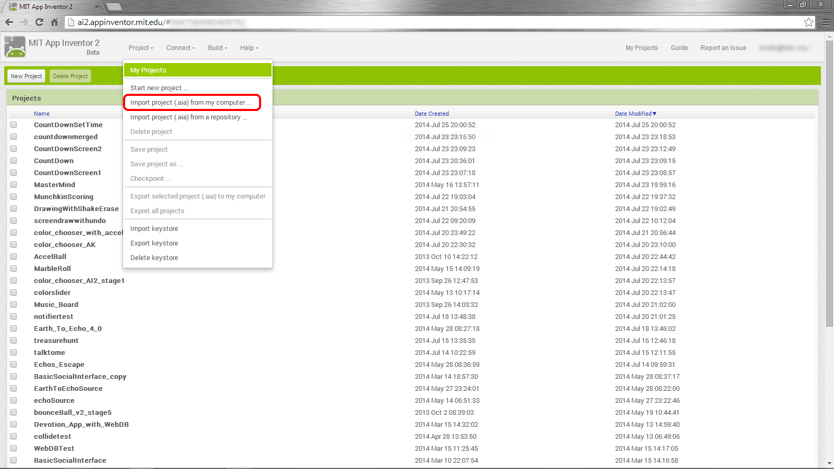
Task: Sort by Date Modified column
Action: point(635,114)
